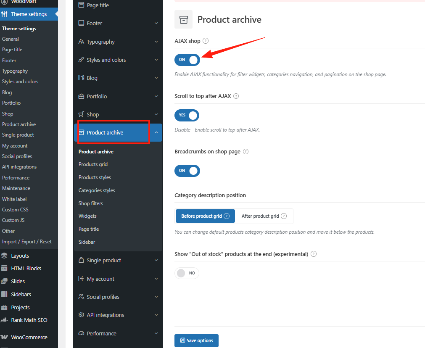This screenshot has width=425, height=348.
Task: Open Custom CSS in Theme settings menu
Action: [16, 209]
